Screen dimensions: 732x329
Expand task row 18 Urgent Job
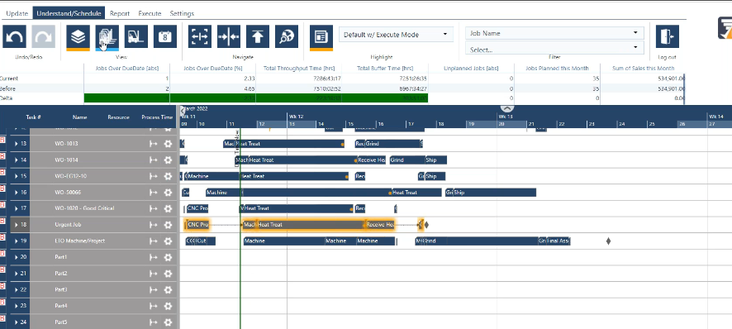(x=17, y=225)
